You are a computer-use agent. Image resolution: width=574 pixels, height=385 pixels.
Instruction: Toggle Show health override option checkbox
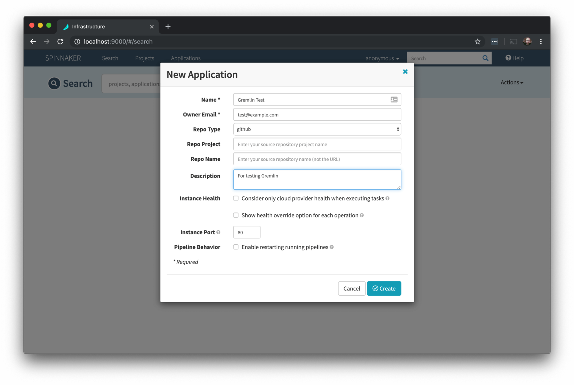[236, 215]
